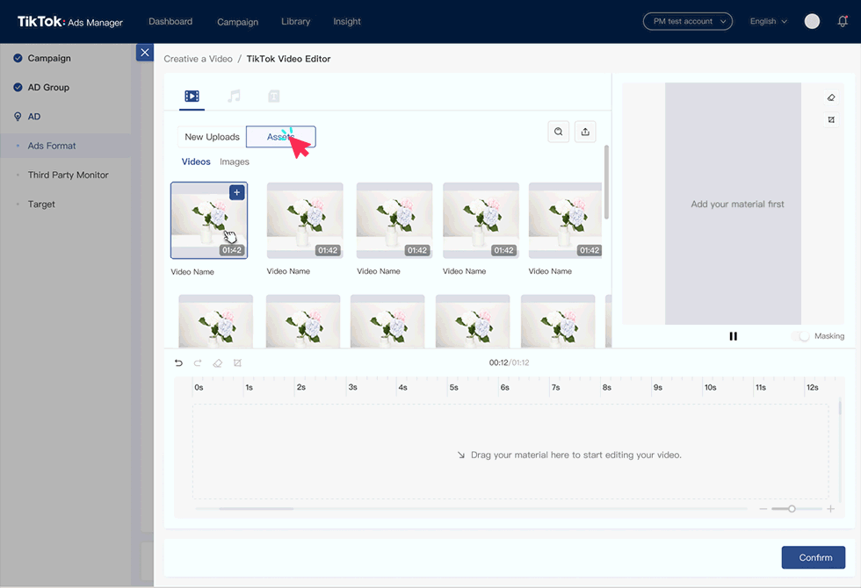Open the music tab icon
This screenshot has width=861, height=588.
pyautogui.click(x=234, y=96)
